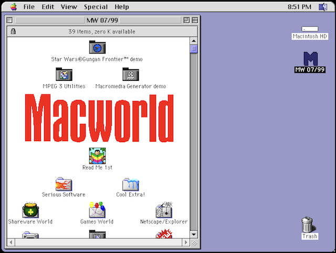The width and height of the screenshot is (336, 253).
Task: Open the Help menu
Action: (x=122, y=7)
